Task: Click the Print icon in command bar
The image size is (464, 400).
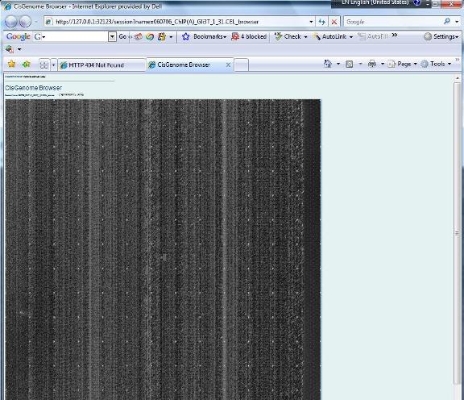Action: click(x=372, y=64)
